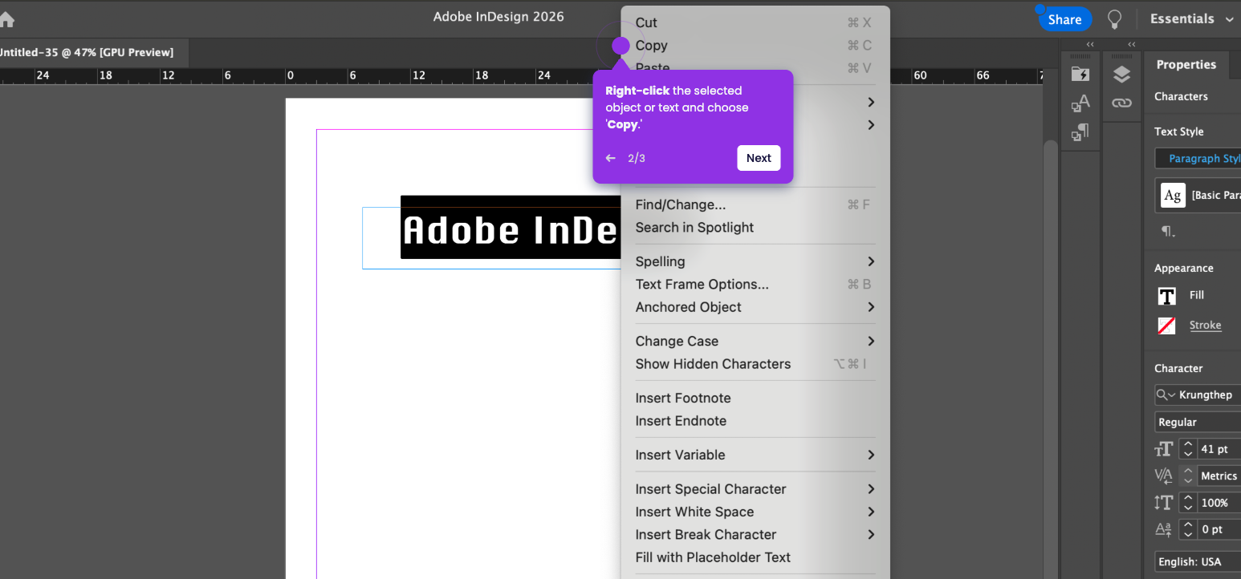
Task: Collapse the Layers dock double-arrow
Action: 1132,44
